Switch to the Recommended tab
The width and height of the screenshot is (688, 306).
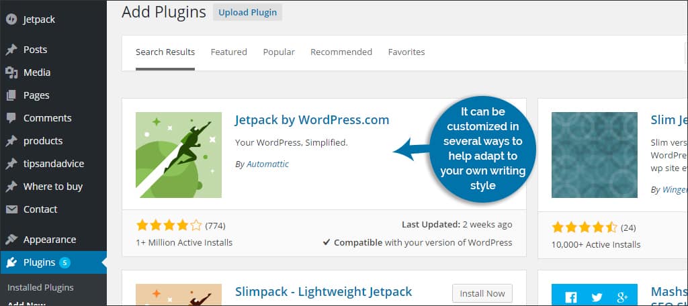[x=341, y=52]
